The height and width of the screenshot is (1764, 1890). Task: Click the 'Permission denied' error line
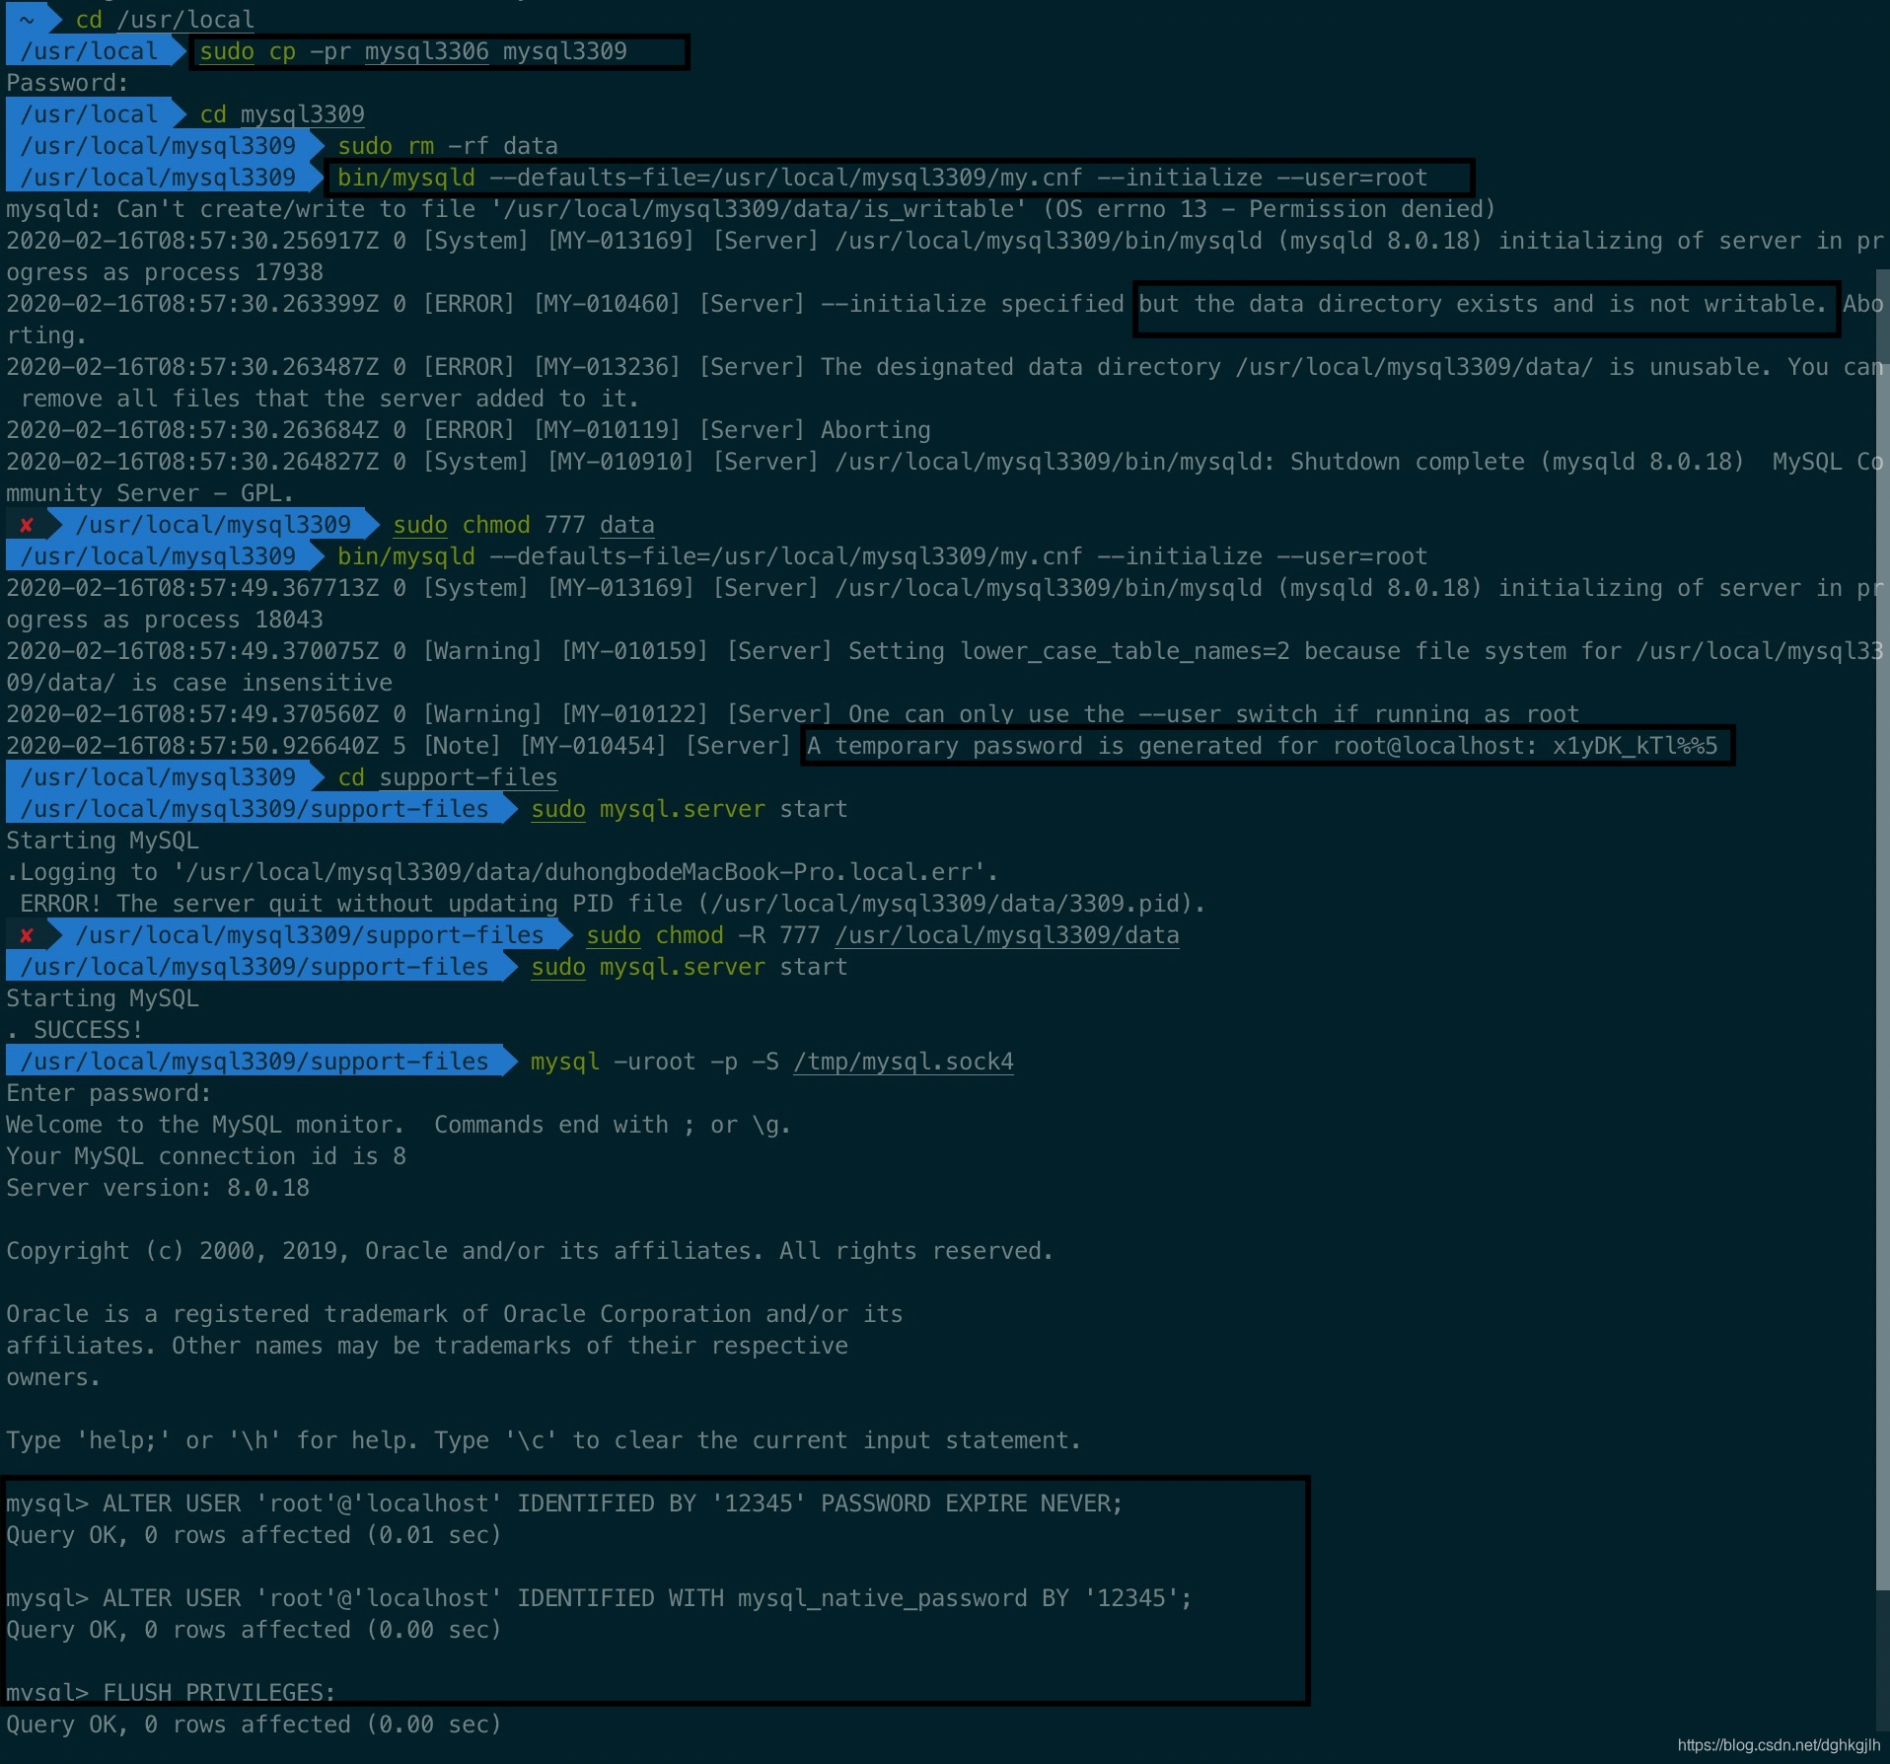click(x=751, y=209)
